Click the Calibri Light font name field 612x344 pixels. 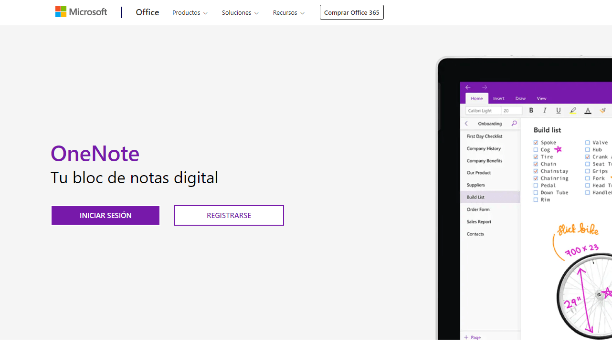(483, 111)
